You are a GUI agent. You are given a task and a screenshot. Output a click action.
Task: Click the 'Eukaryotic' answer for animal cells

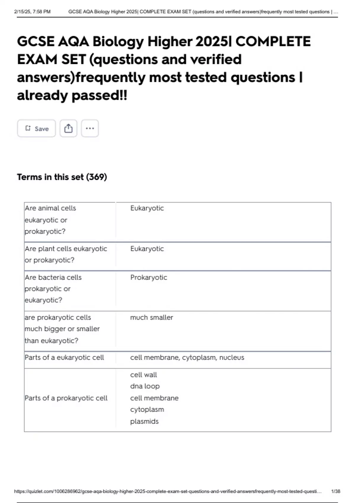[147, 208]
